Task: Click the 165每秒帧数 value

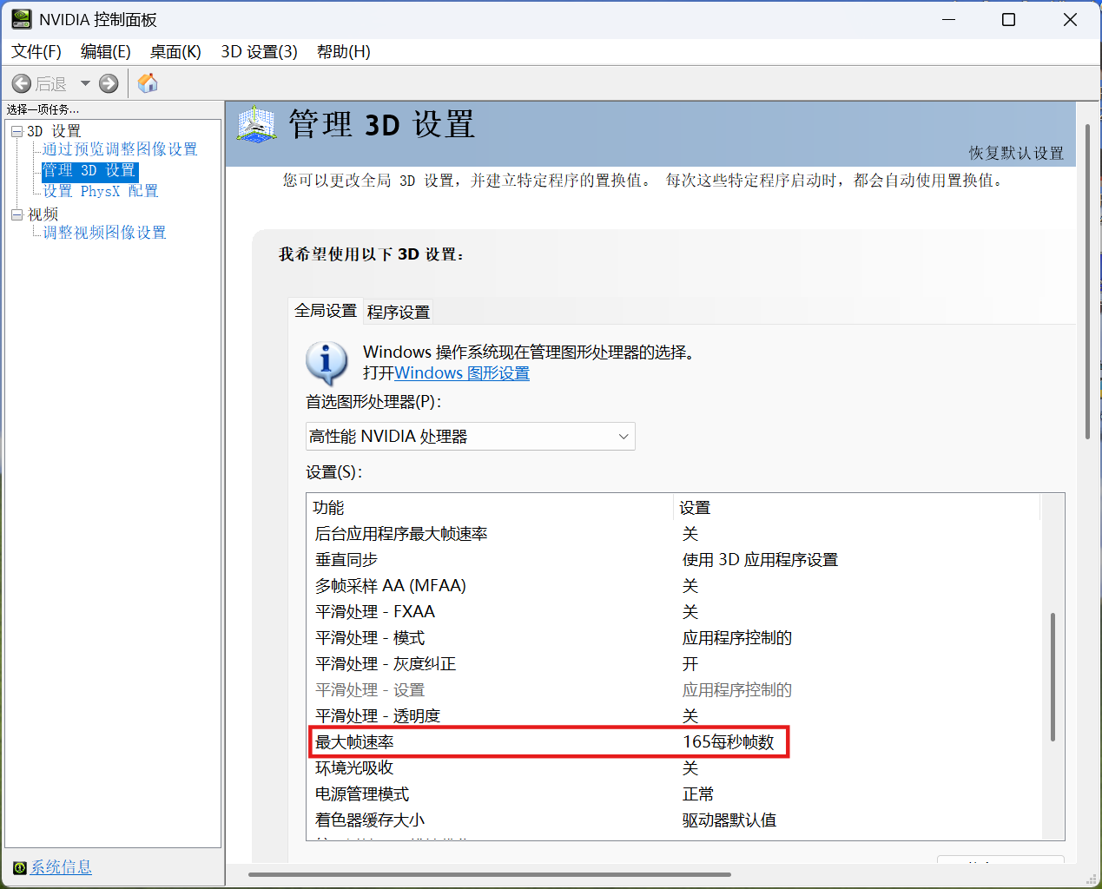Action: tap(729, 742)
